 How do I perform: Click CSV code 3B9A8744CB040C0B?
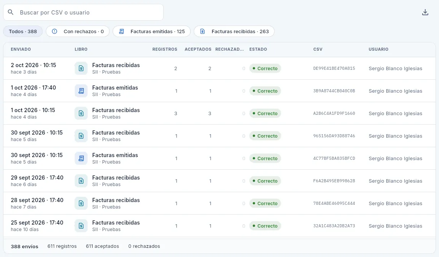[334, 91]
